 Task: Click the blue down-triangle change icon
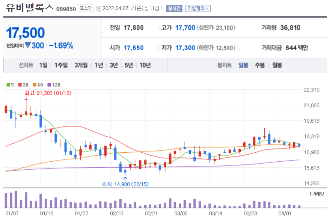28,45
